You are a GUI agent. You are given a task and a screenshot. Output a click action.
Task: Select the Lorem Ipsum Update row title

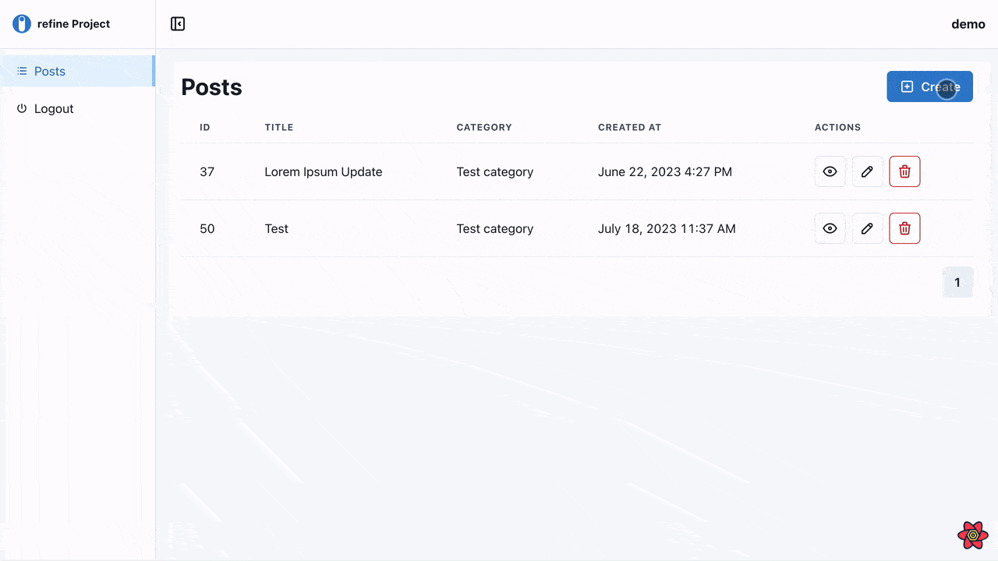click(x=324, y=171)
